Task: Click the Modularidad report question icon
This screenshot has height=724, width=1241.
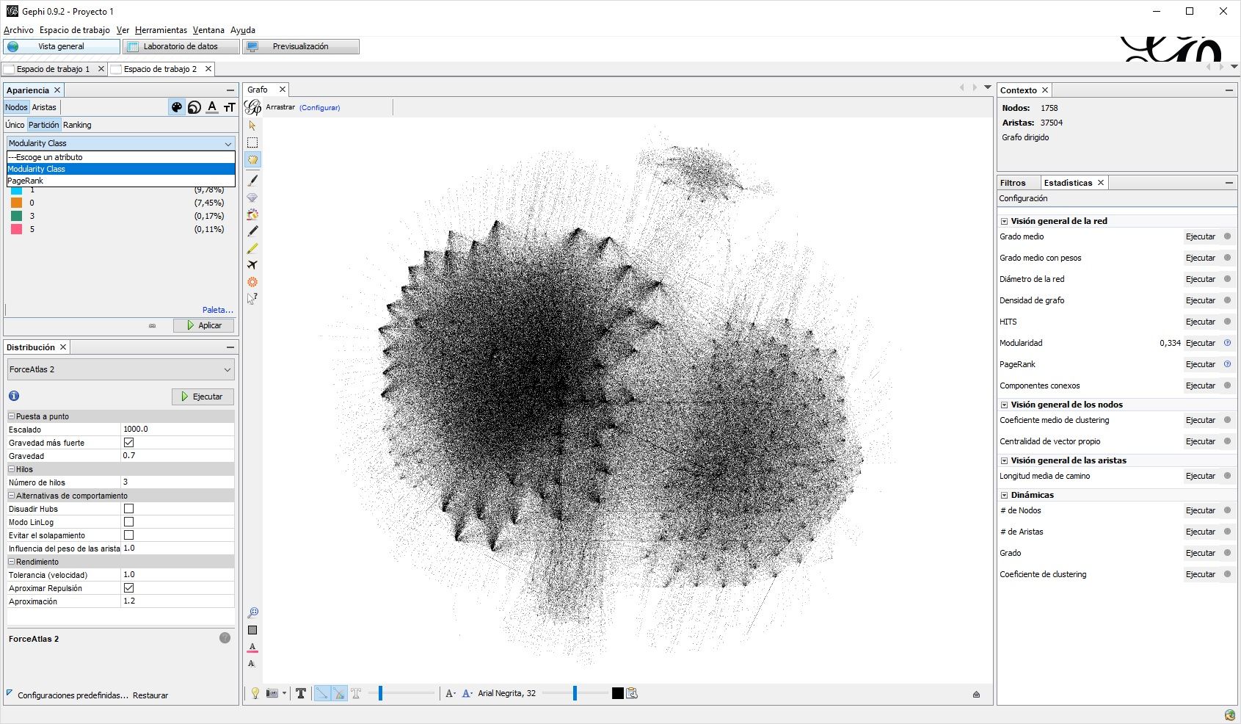Action: pos(1227,343)
